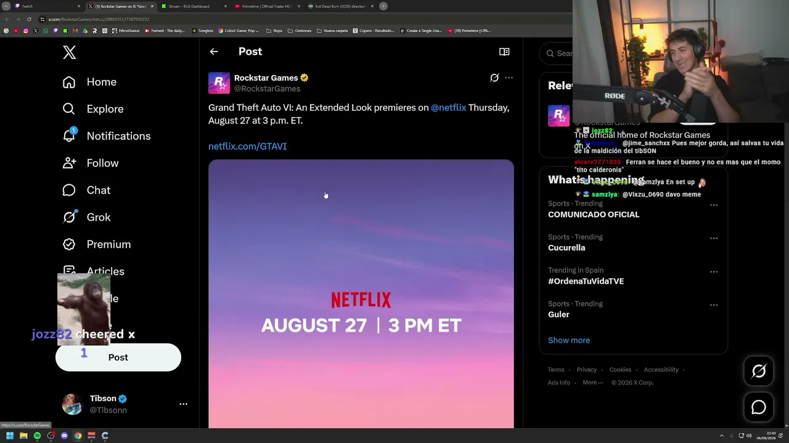
Task: Select the Rockstar Games on X tab
Action: [121, 6]
